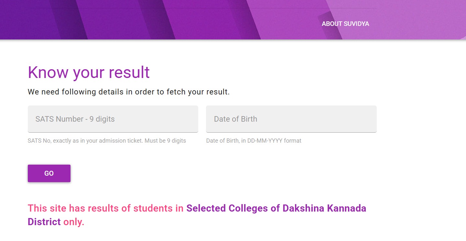The image size is (466, 241).
Task: Click the pink 'This site has results' text
Action: (x=105, y=208)
